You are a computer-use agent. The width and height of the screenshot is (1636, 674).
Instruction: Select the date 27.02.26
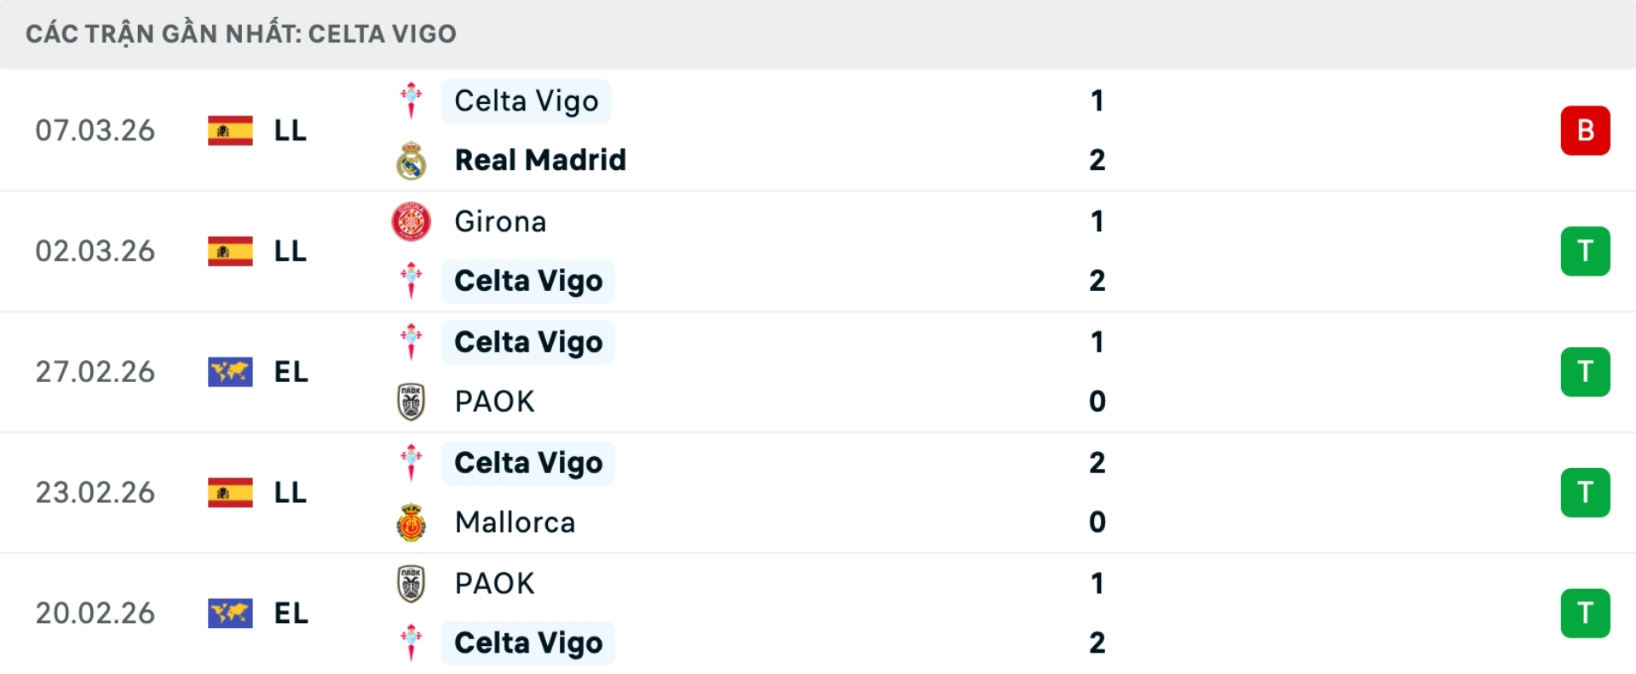click(x=95, y=372)
